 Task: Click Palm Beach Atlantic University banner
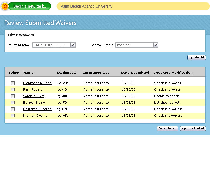pyautogui.click(x=133, y=6)
